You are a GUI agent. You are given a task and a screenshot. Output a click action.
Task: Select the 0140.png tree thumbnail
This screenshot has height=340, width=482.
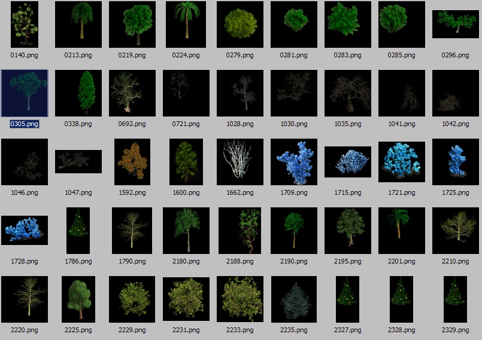click(x=25, y=24)
